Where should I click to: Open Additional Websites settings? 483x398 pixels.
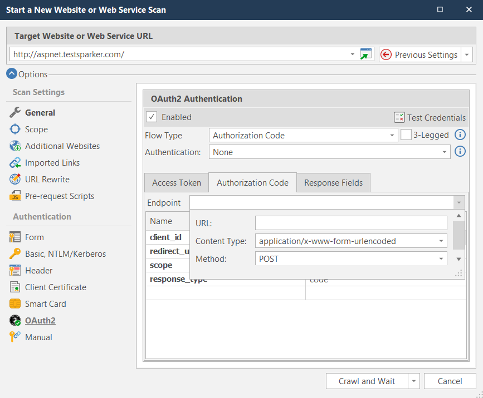[62, 146]
